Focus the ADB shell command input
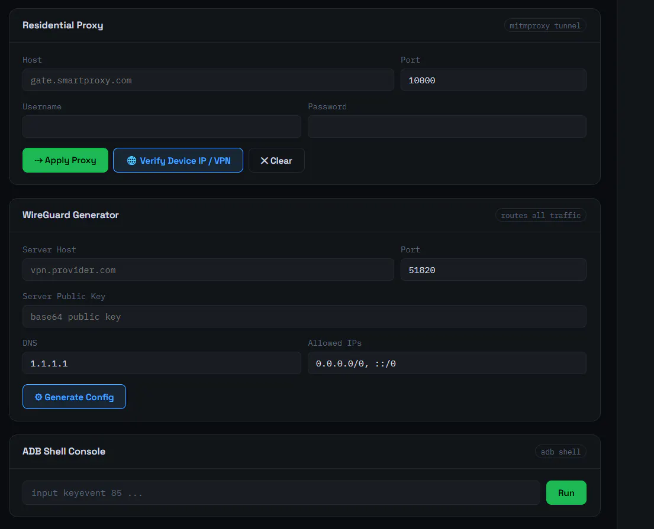Screen dimensions: 654x529 282,493
